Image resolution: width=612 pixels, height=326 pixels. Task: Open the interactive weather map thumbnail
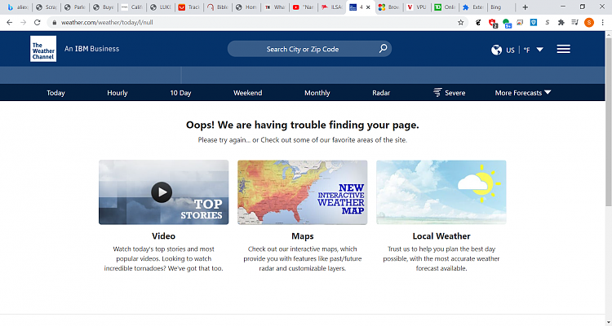pos(303,192)
